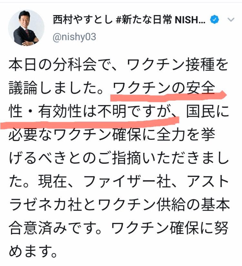The height and width of the screenshot is (266, 242).
Task: Click the underlined phrase ワクチンの安全
Action: point(164,88)
